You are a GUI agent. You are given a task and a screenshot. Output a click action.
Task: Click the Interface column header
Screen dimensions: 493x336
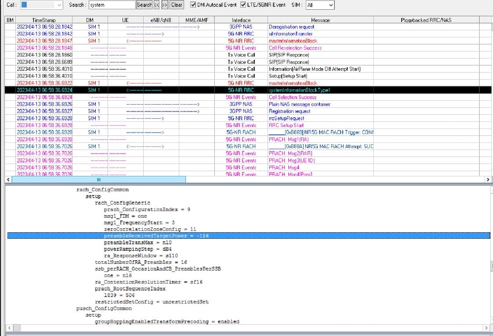pyautogui.click(x=241, y=20)
